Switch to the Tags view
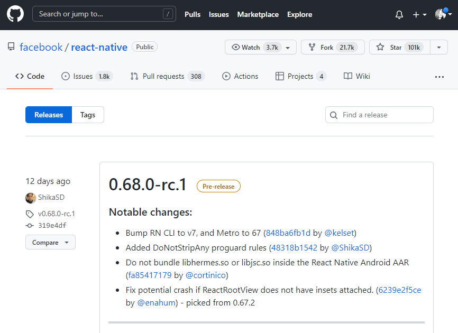458x333 pixels. pyautogui.click(x=88, y=115)
